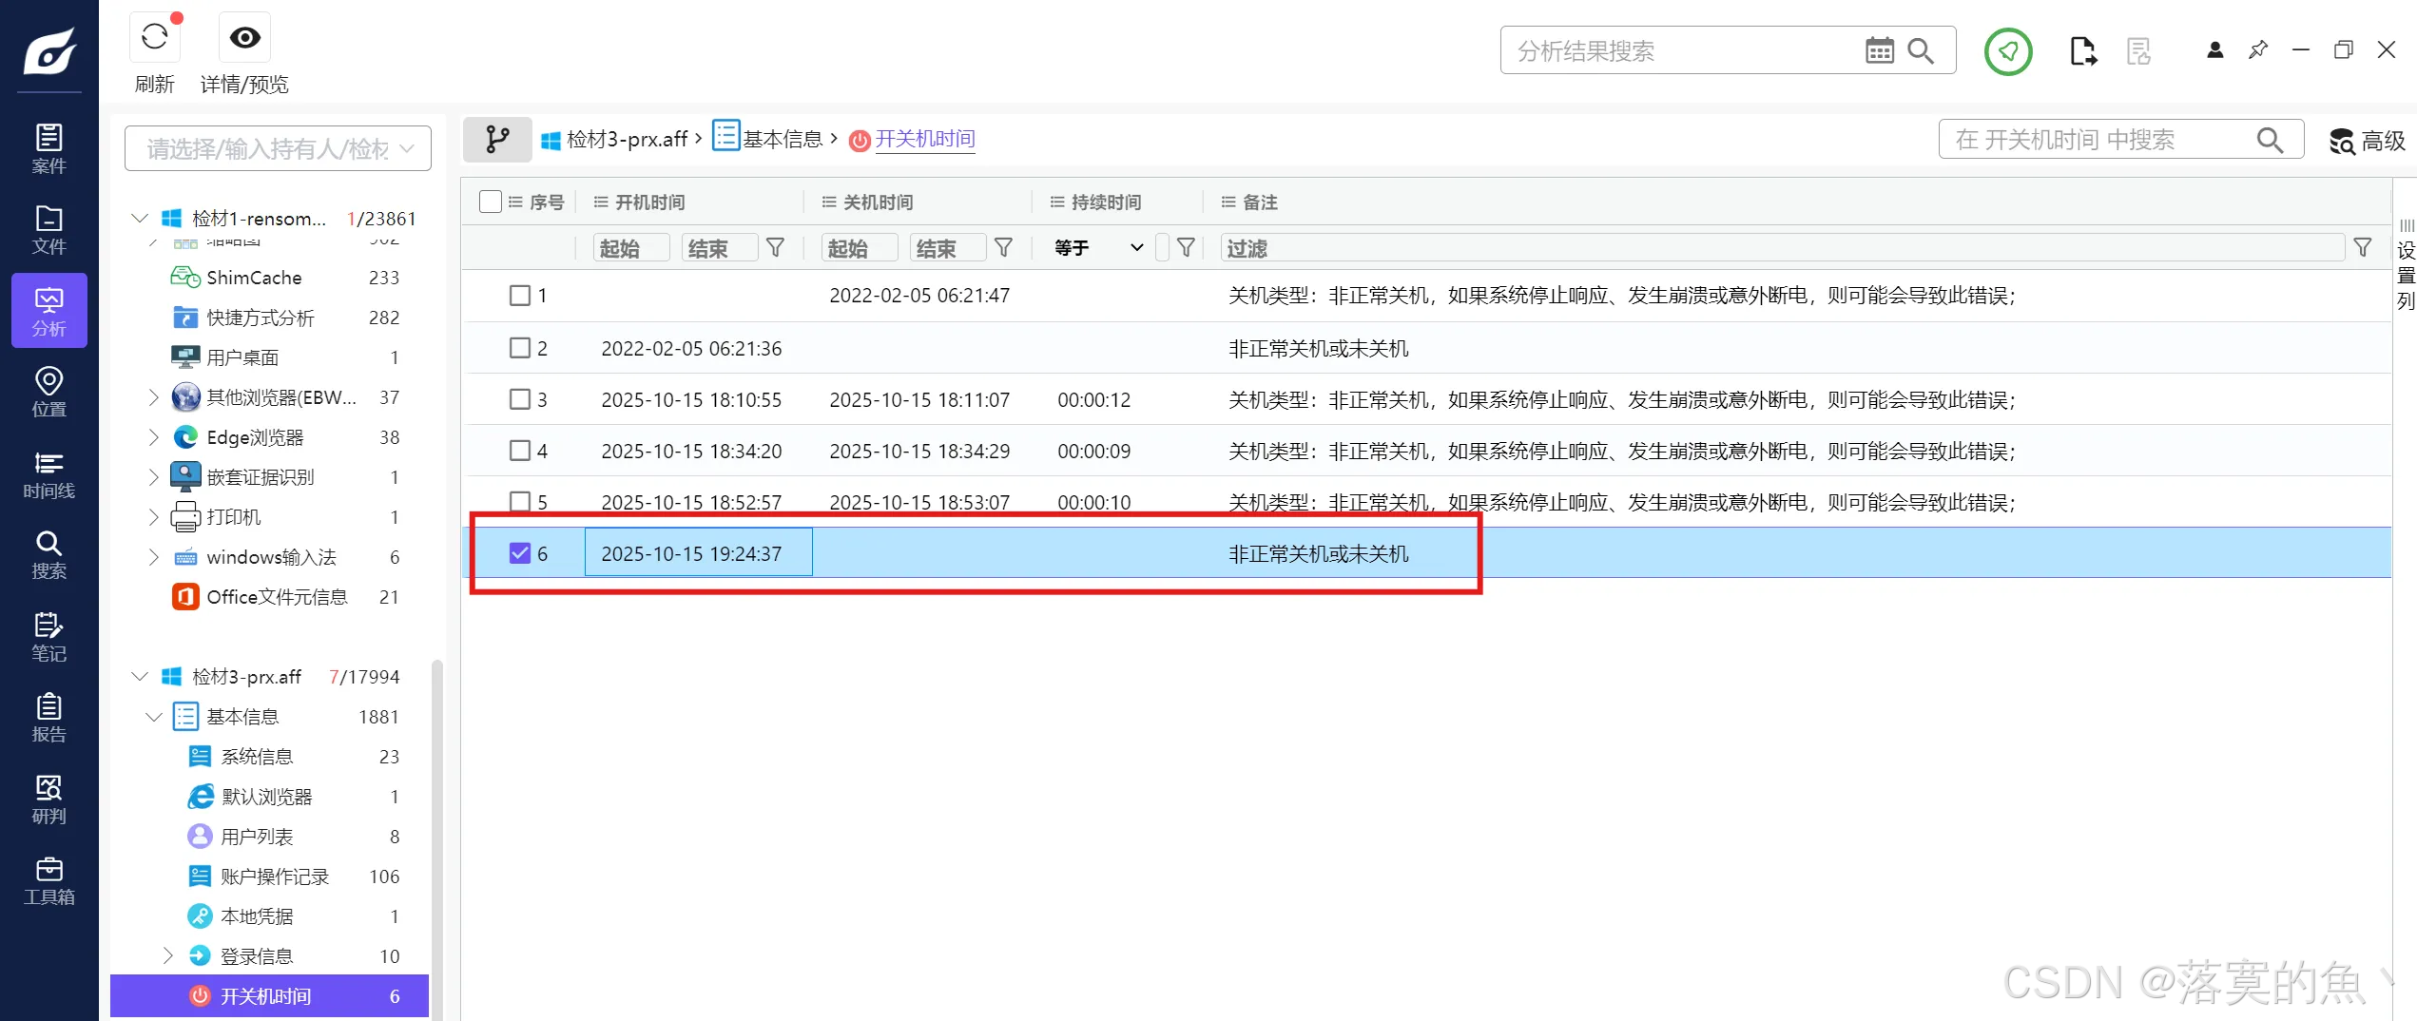Check the checkbox for row 3
This screenshot has width=2417, height=1021.
click(520, 399)
